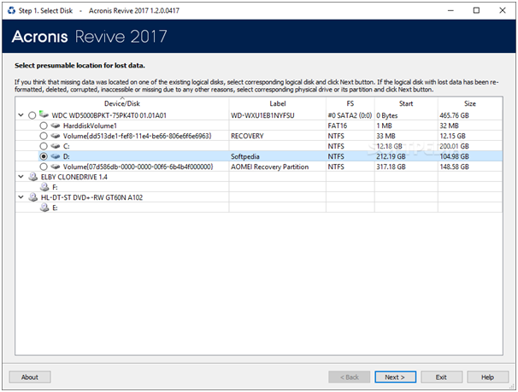The height and width of the screenshot is (392, 518).
Task: Click the Next > button
Action: coord(395,377)
